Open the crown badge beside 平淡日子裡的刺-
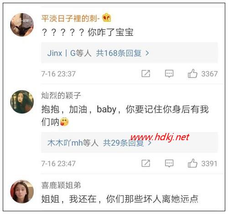Image resolution: width=228 pixels, height=214 pixels. [107, 18]
